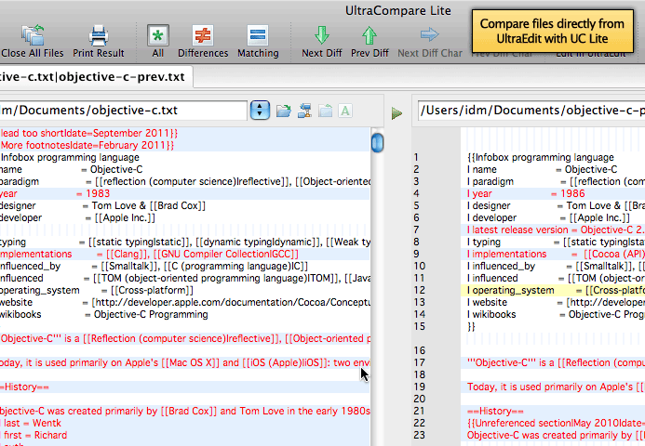Screen dimensions: 645x446
Task: Click the Print Result printer icon
Action: (x=99, y=35)
